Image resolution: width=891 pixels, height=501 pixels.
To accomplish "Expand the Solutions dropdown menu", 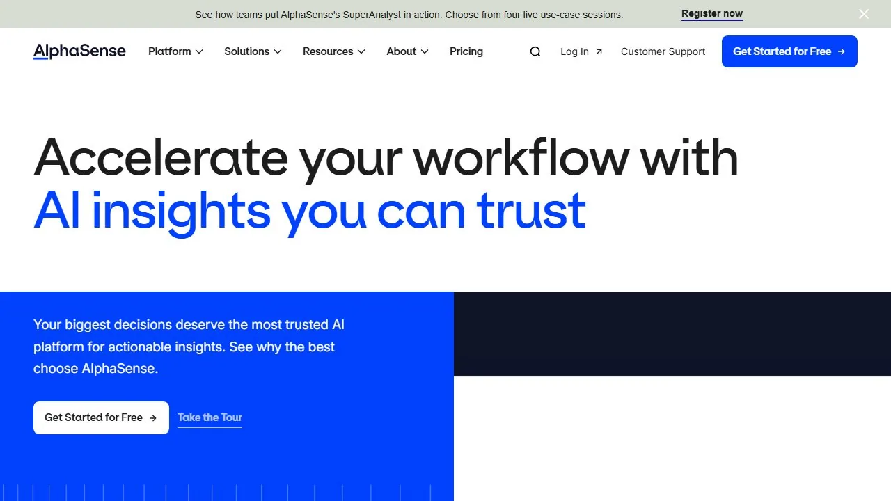I will point(253,51).
